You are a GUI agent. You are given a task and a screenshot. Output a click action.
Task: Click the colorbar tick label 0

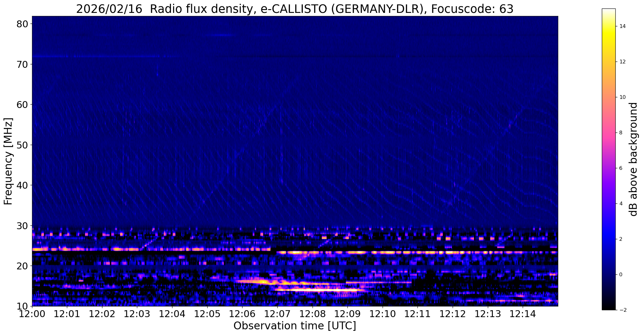(x=620, y=275)
